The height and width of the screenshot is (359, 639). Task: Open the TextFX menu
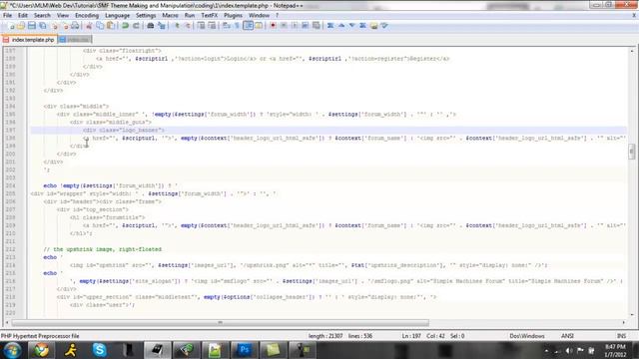(209, 16)
